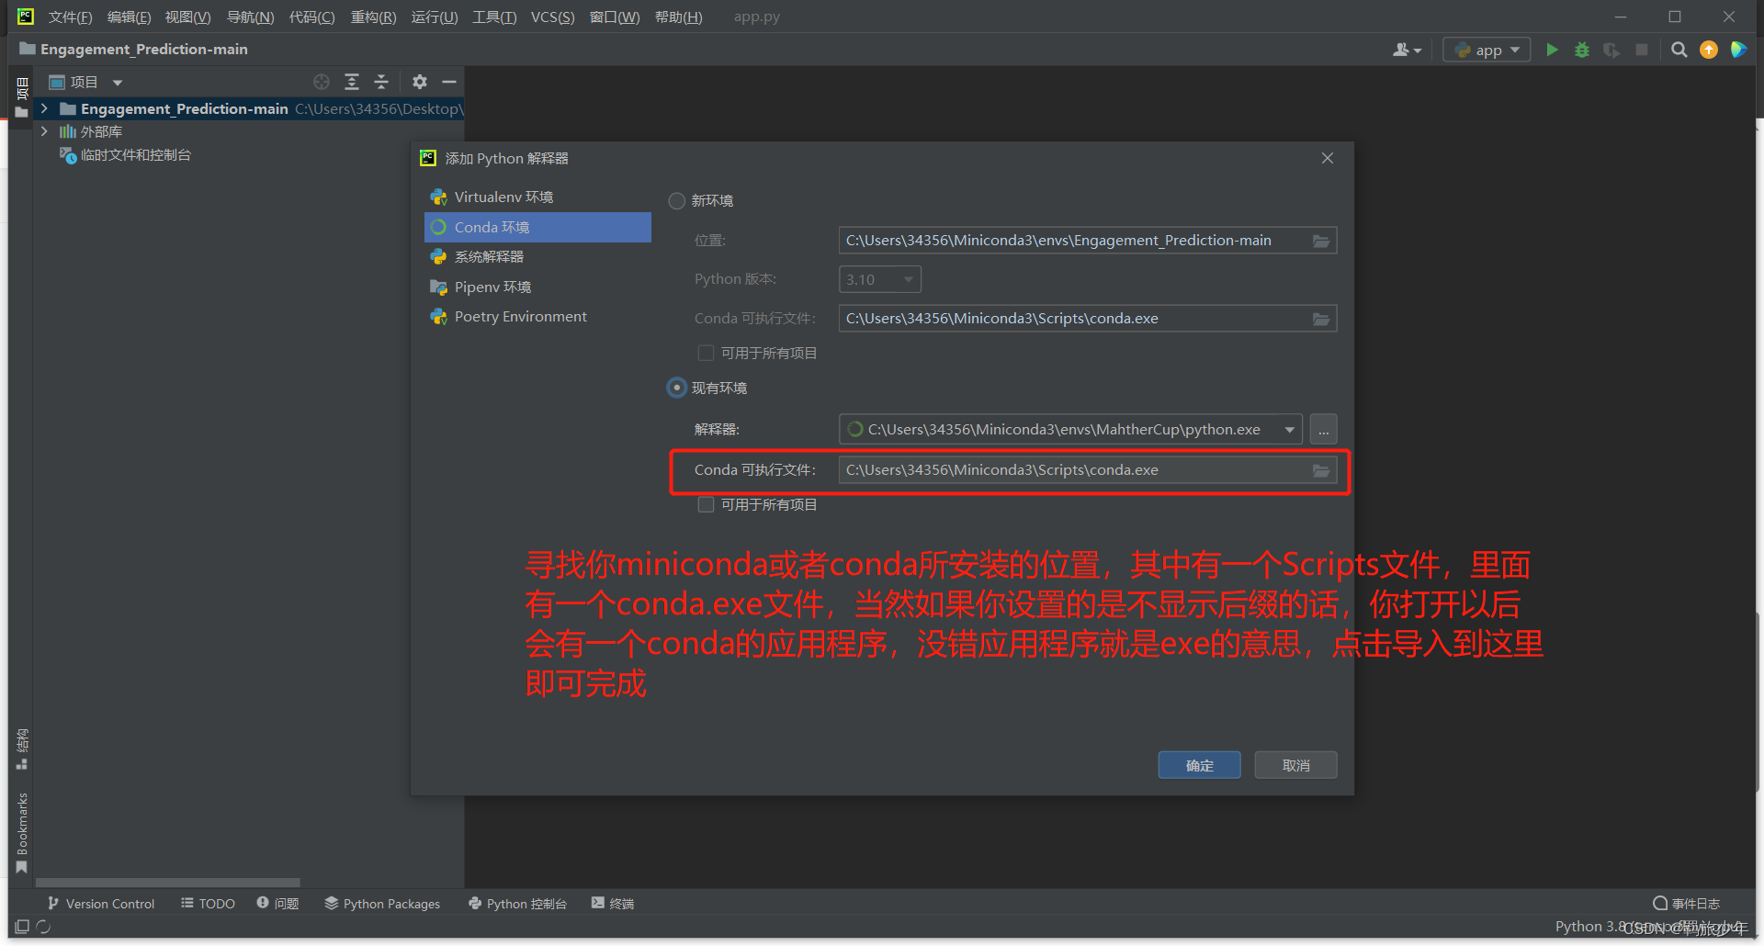Click Collapse All icon in project panel
Screen dimensions: 1764x946
(381, 82)
